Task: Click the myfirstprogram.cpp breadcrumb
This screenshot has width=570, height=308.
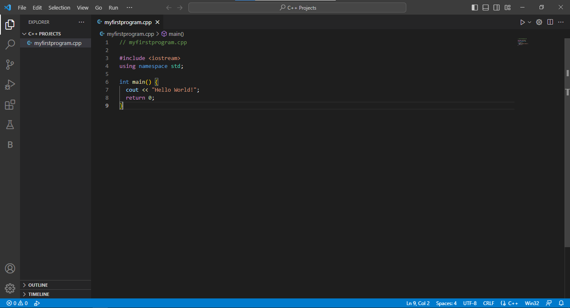Action: coord(130,34)
